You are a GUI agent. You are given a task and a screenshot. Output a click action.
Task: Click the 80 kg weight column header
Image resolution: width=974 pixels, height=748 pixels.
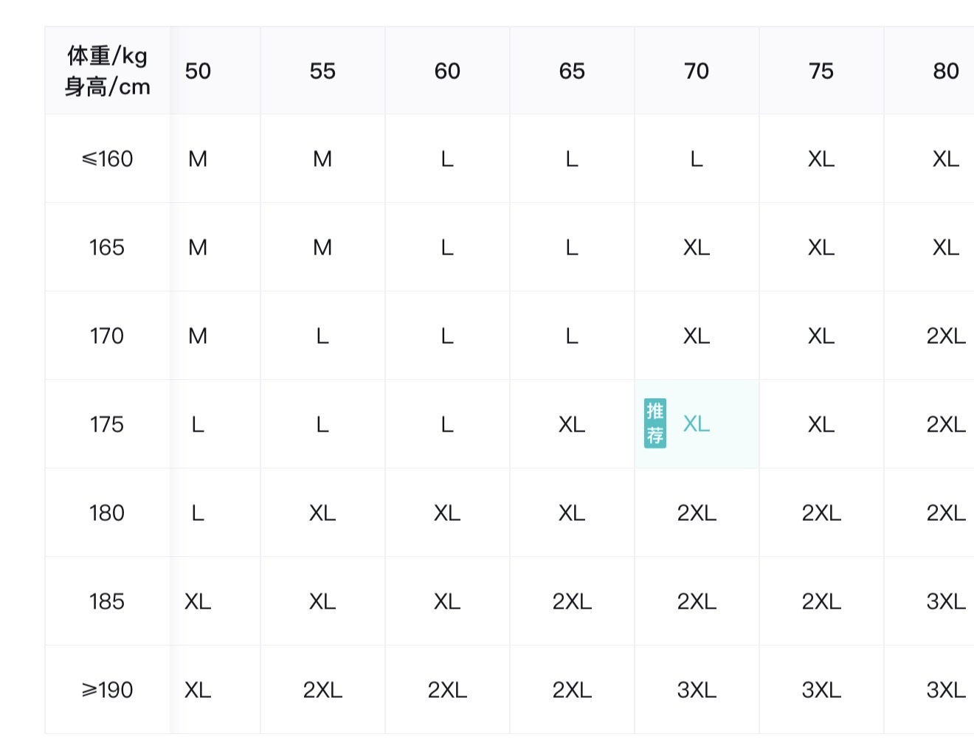pyautogui.click(x=945, y=71)
